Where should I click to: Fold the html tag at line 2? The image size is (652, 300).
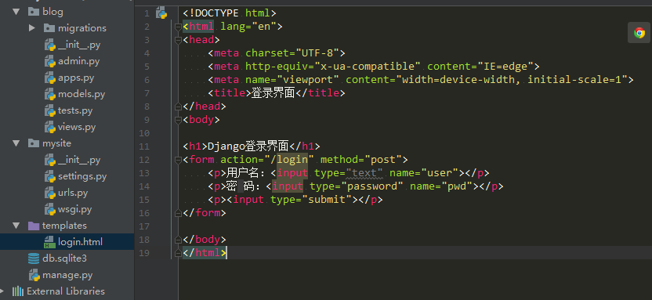[179, 27]
